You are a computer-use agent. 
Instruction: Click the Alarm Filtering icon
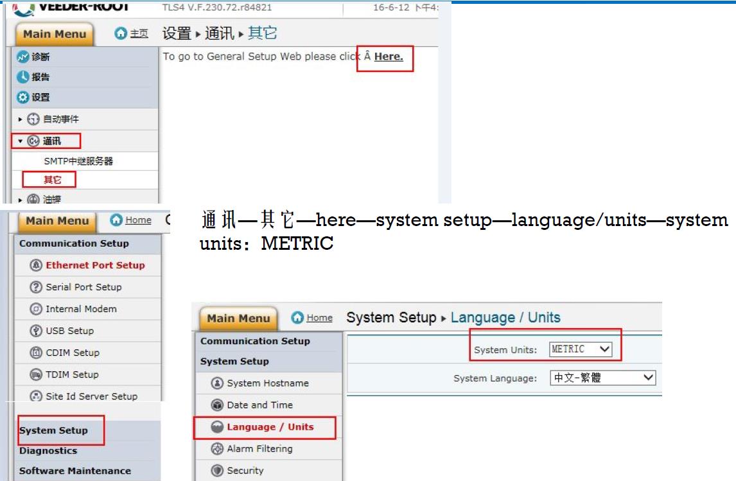click(x=217, y=449)
